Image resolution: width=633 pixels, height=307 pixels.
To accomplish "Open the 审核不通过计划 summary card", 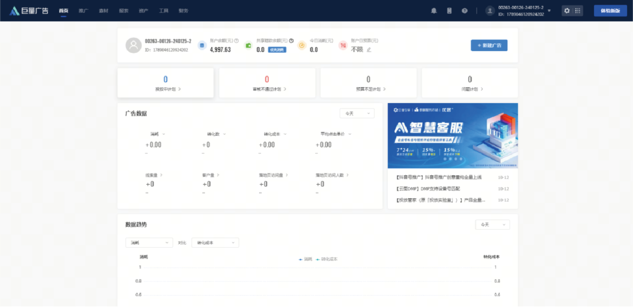I will pyautogui.click(x=267, y=83).
